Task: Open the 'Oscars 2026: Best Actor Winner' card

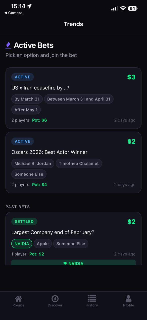Action: [73, 152]
